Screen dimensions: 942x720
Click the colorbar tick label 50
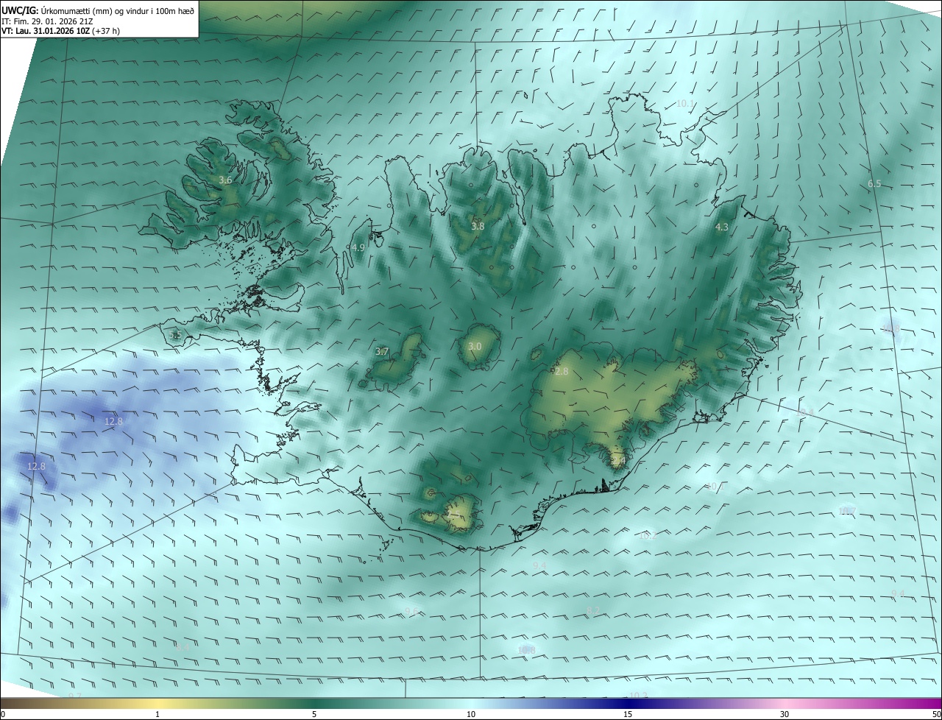tap(936, 714)
